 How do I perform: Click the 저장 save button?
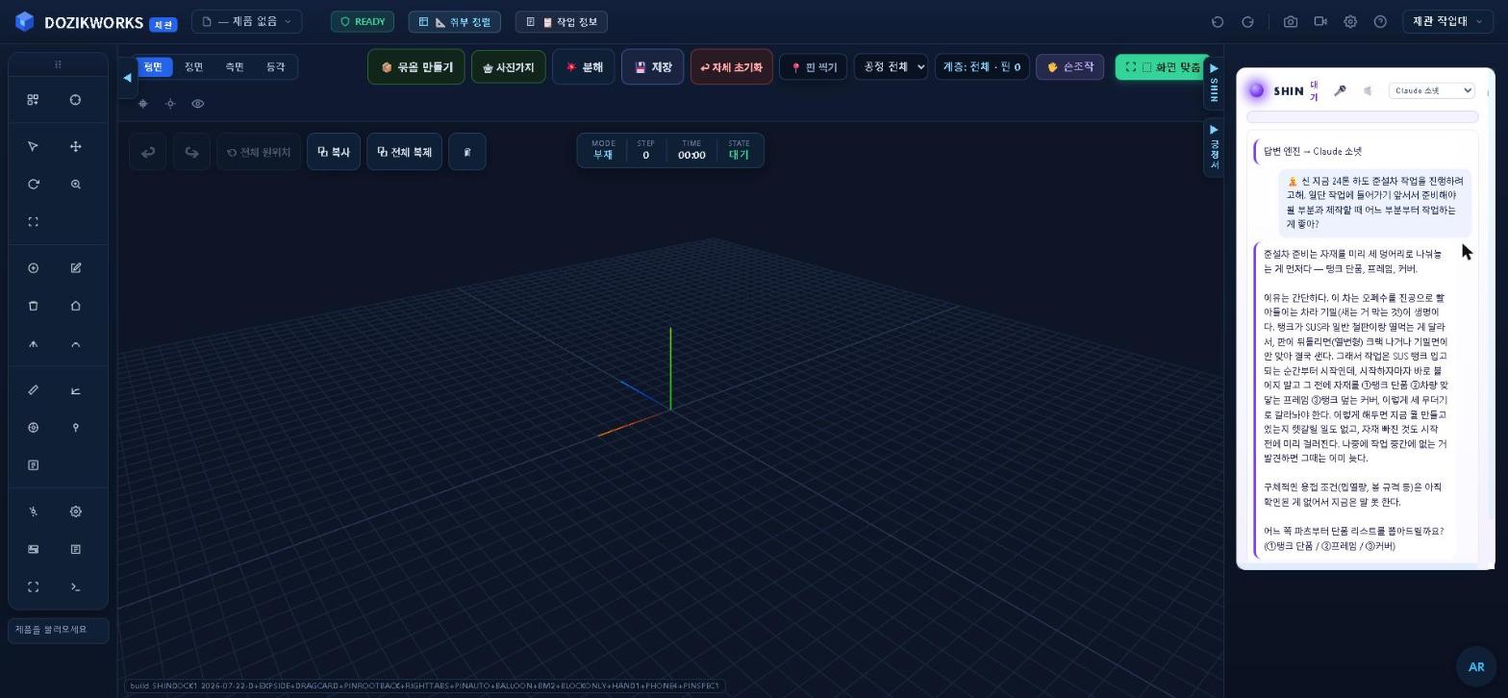coord(653,67)
